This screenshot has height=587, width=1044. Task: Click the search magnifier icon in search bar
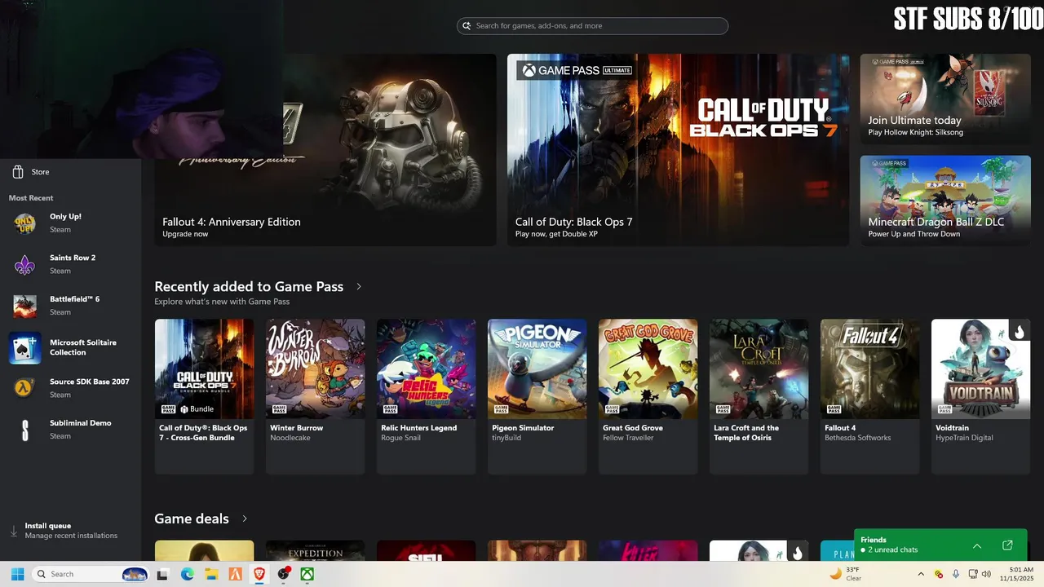pyautogui.click(x=467, y=26)
